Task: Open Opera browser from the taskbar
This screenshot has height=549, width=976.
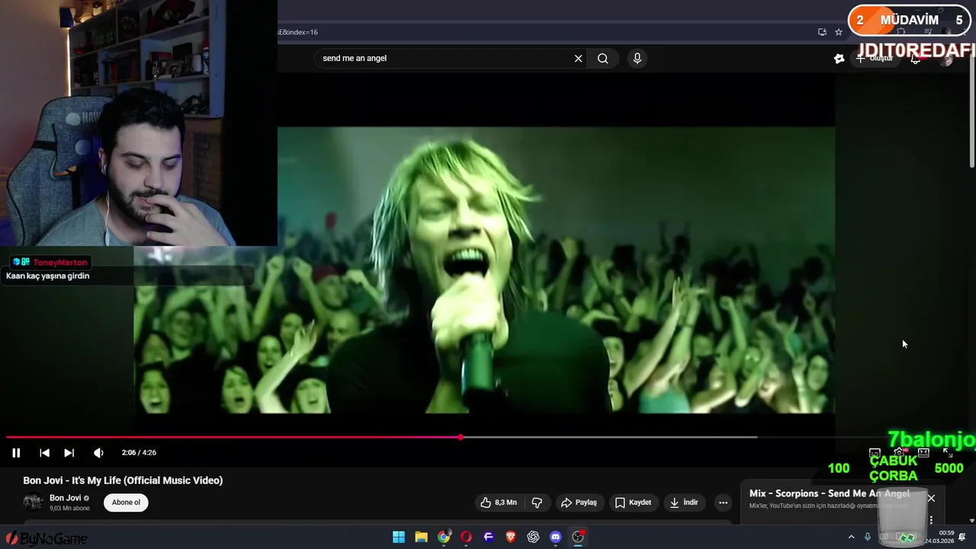Action: click(466, 537)
